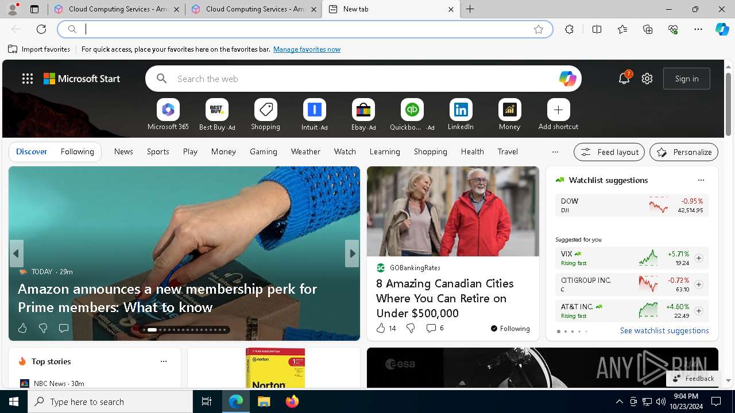Select the Gaming category
This screenshot has width=735, height=413.
pos(264,151)
